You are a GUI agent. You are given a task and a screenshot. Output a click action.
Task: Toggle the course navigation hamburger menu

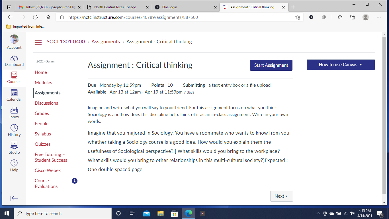(38, 42)
